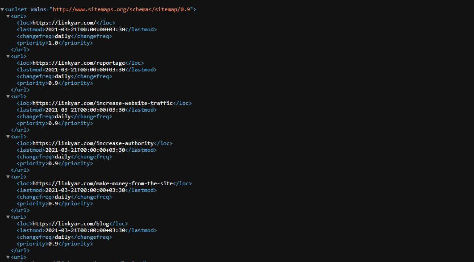
Task: Click the lastmod date under increase-authority
Action: point(85,150)
